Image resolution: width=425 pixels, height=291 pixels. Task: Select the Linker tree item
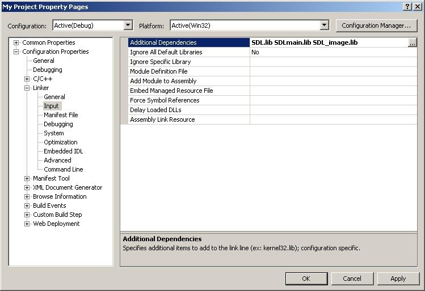[41, 88]
